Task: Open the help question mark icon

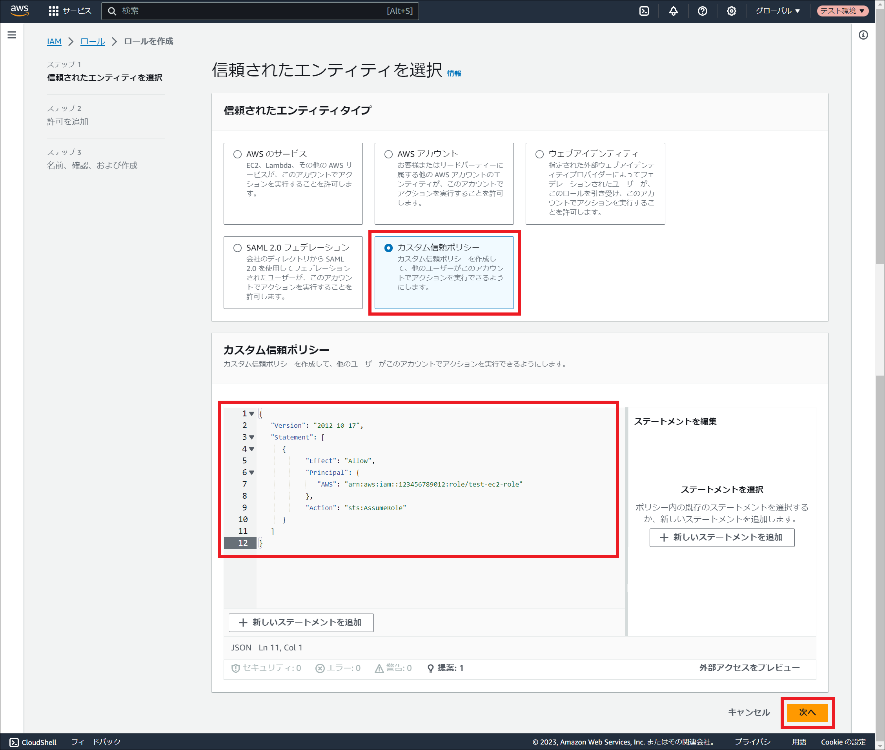Action: [702, 11]
